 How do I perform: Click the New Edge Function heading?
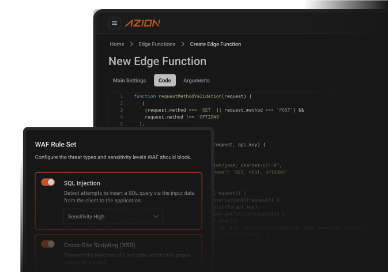pyautogui.click(x=157, y=61)
